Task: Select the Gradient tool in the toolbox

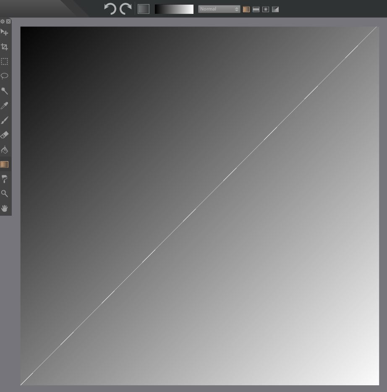Action: 5,164
